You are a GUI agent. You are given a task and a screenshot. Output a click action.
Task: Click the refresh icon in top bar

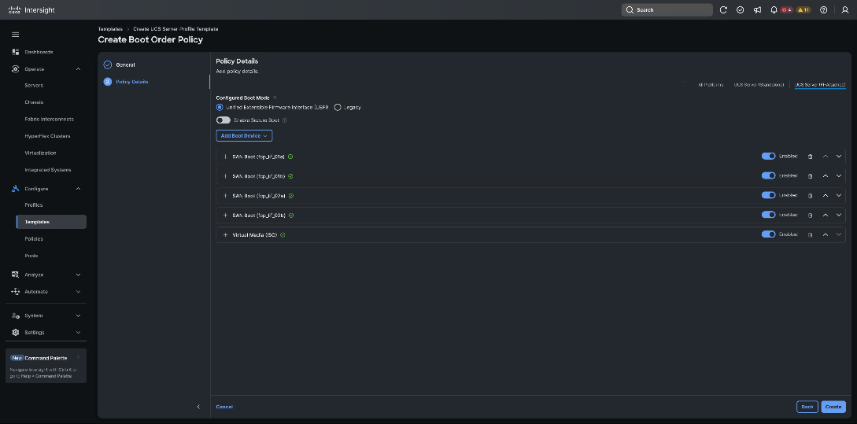tap(724, 10)
